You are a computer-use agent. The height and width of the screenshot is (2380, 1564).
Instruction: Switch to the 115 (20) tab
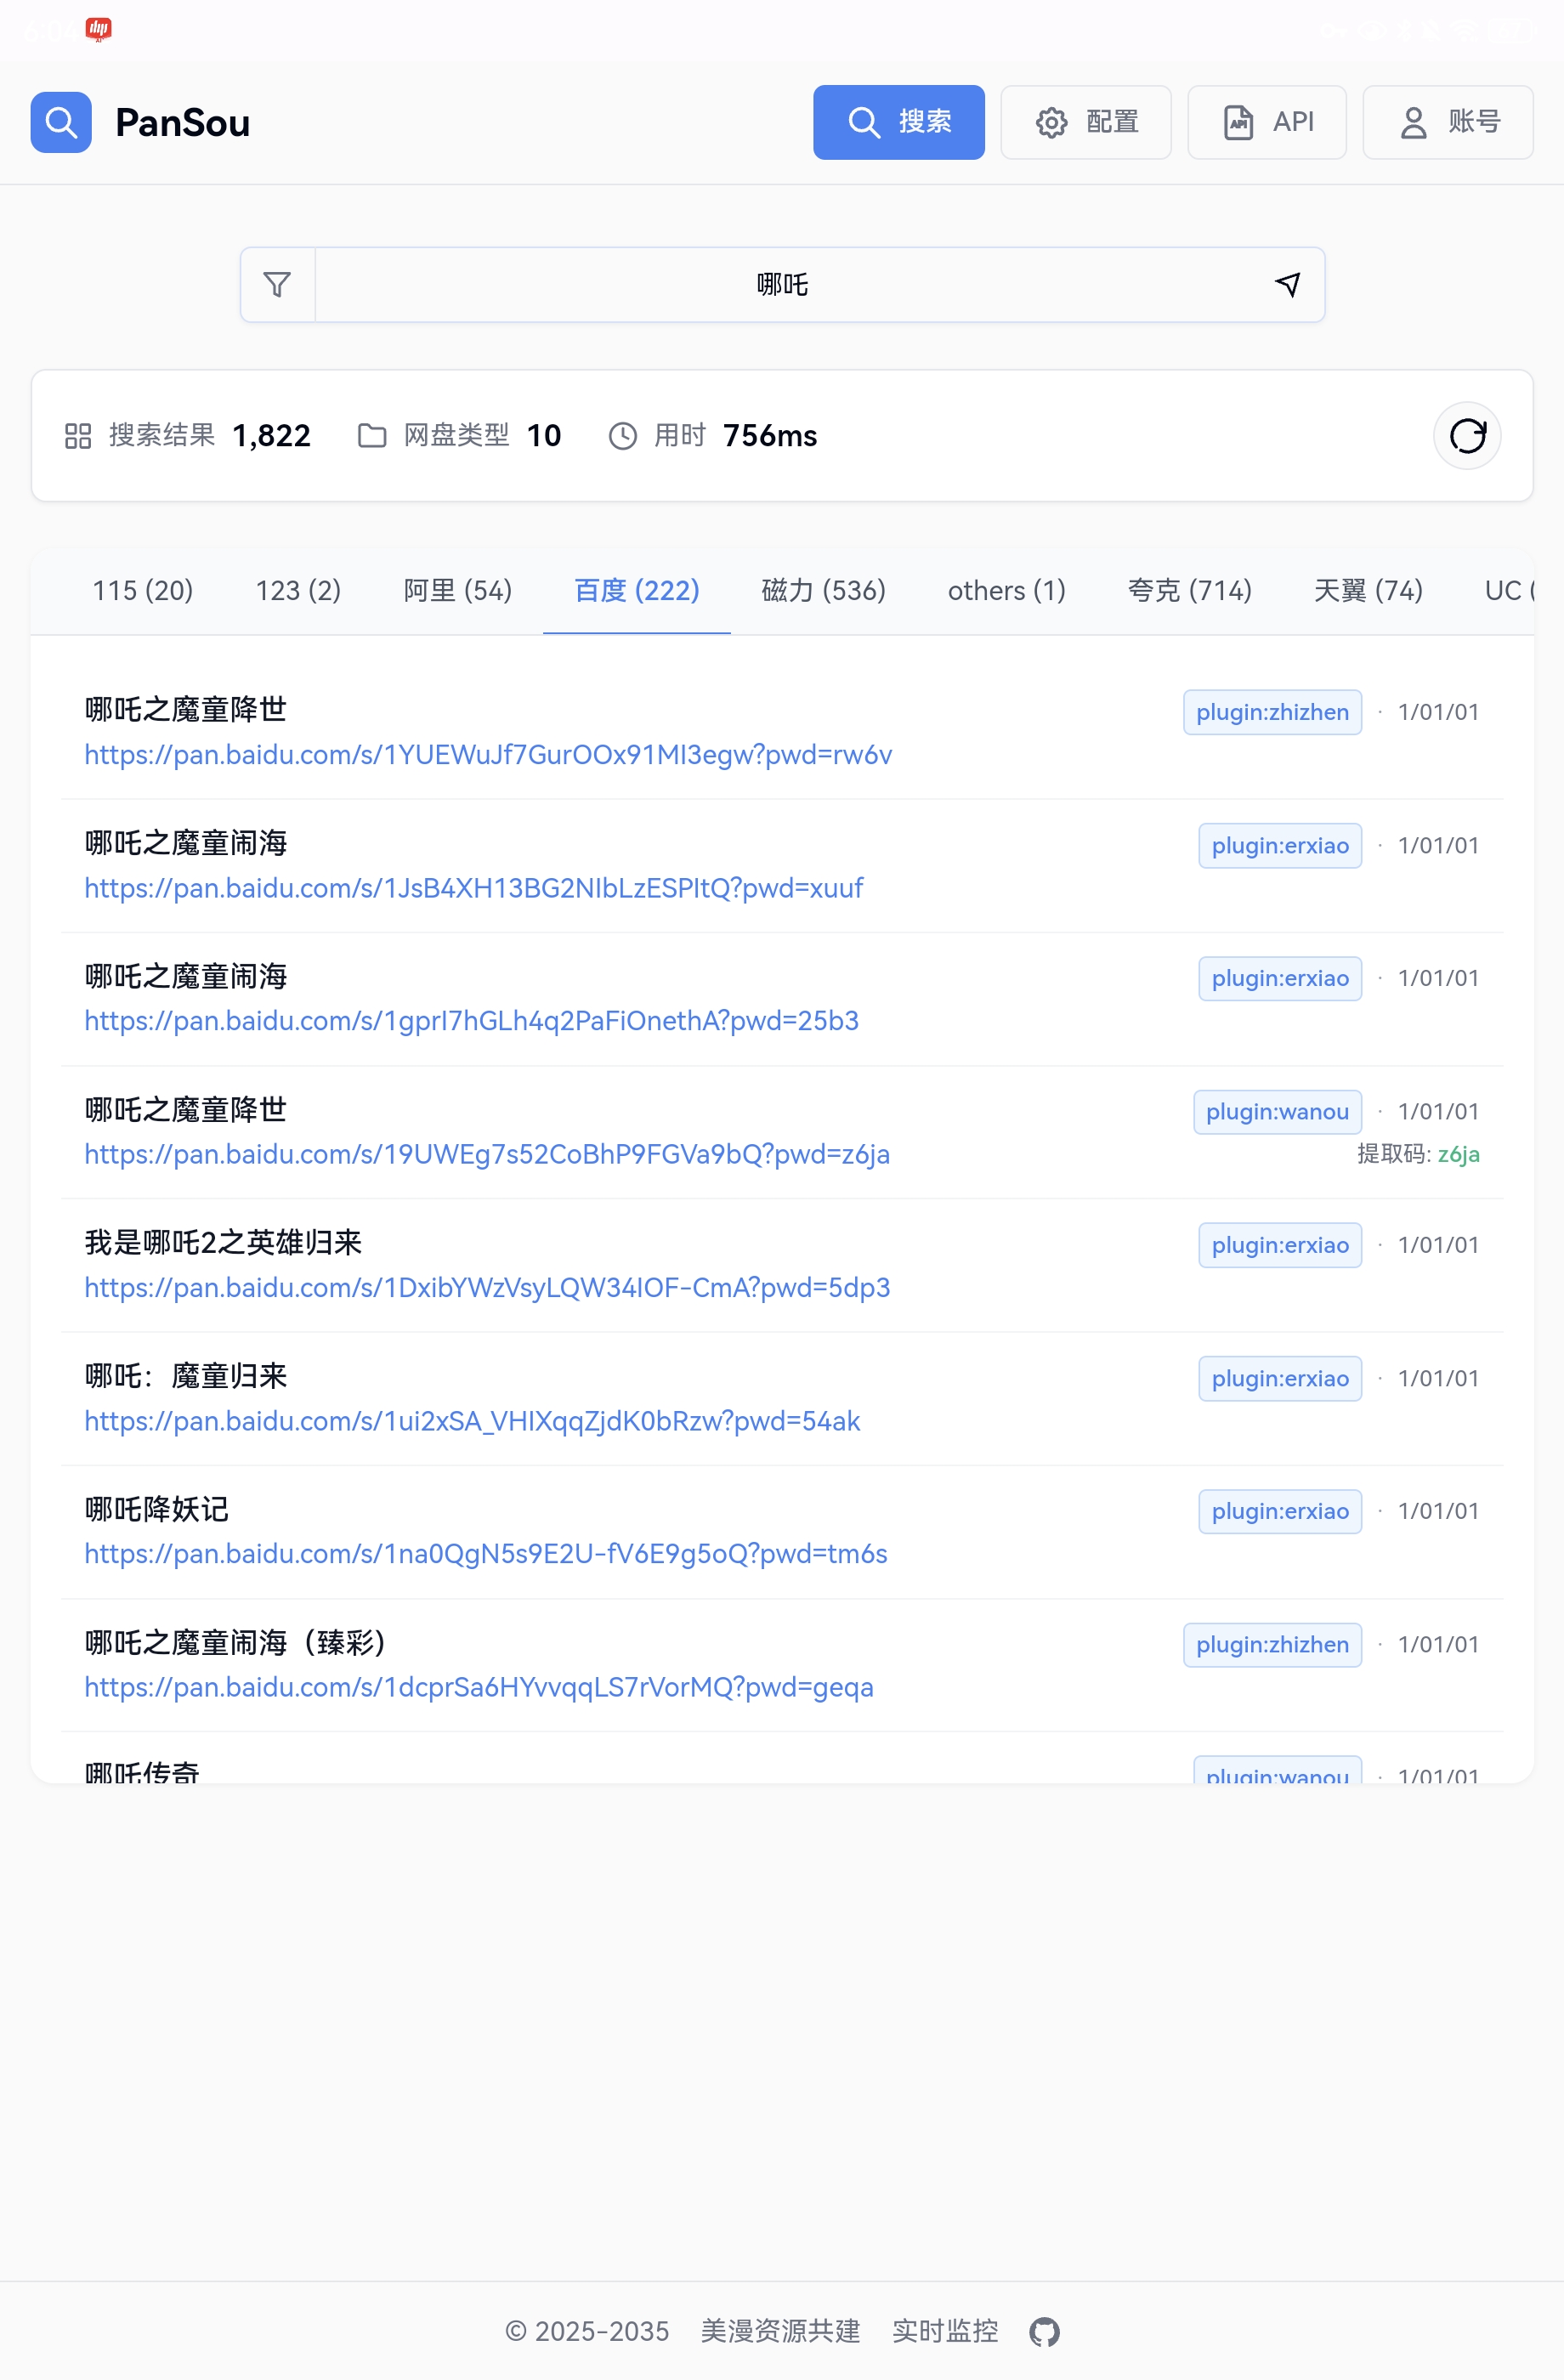point(143,591)
